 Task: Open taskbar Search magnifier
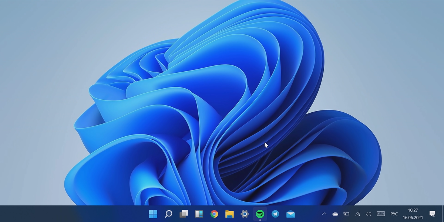coord(168,214)
